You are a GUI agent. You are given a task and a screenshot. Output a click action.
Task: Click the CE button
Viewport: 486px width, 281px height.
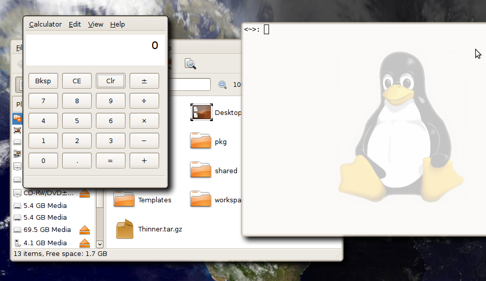(77, 81)
